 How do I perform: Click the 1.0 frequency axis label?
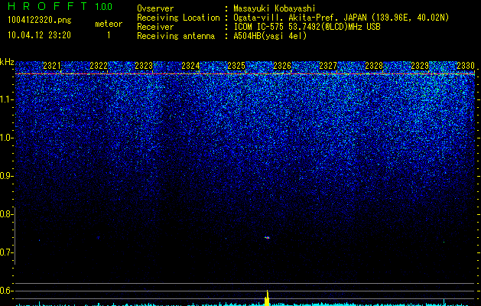pyautogui.click(x=5, y=138)
